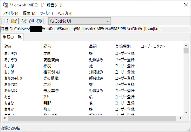191x132 pixels.
Task: Open the 編集(E) menu
Action: point(29,13)
